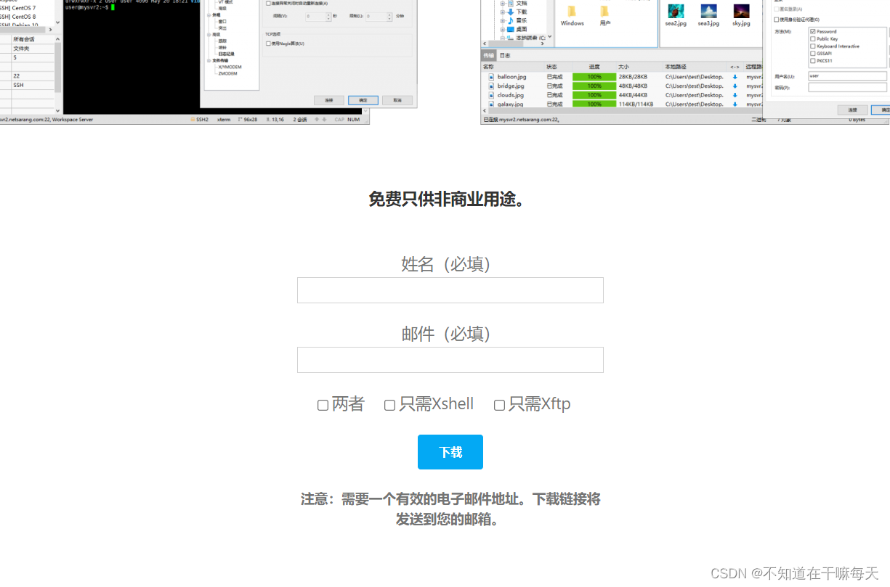Select the sea2.jpg thumbnail
The height and width of the screenshot is (587, 890).
[676, 11]
